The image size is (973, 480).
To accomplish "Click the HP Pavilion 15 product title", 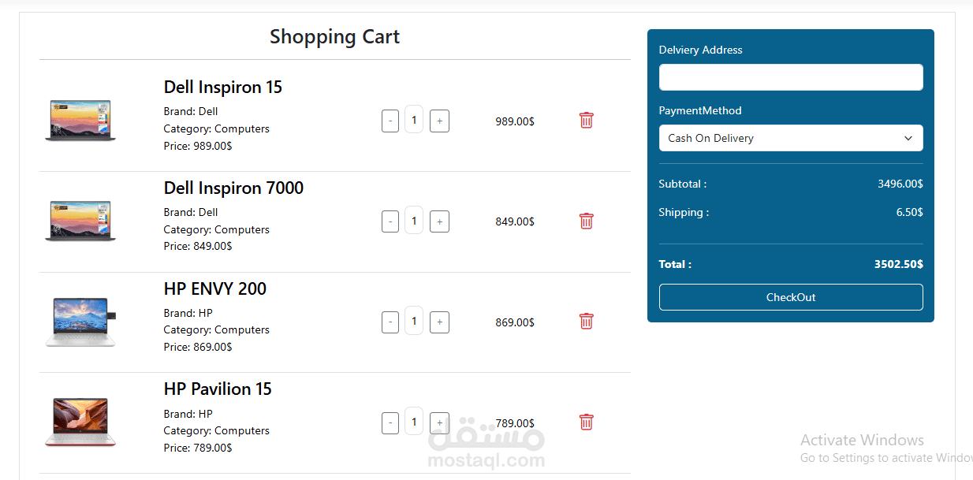I will (218, 389).
